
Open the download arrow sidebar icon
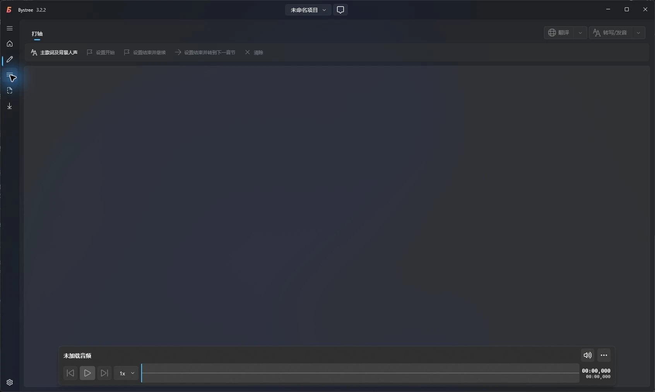coord(10,106)
